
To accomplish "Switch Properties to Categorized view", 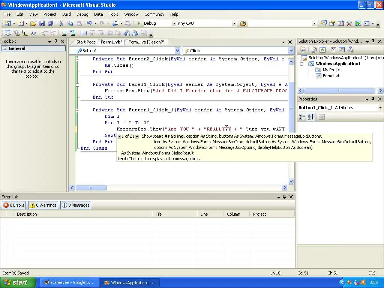I will 302,117.
